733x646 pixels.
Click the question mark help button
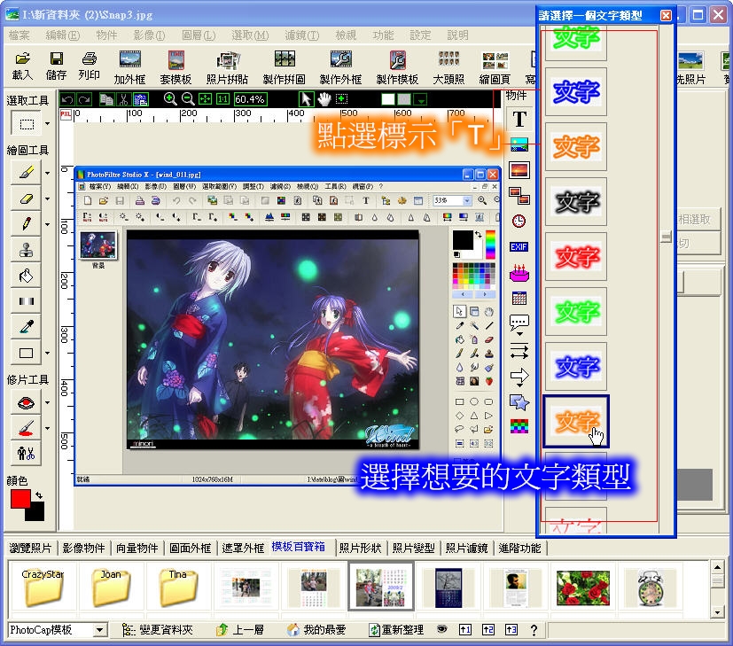[x=534, y=630]
